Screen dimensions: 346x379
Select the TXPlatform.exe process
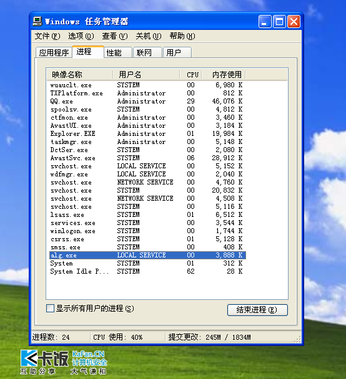(x=147, y=93)
